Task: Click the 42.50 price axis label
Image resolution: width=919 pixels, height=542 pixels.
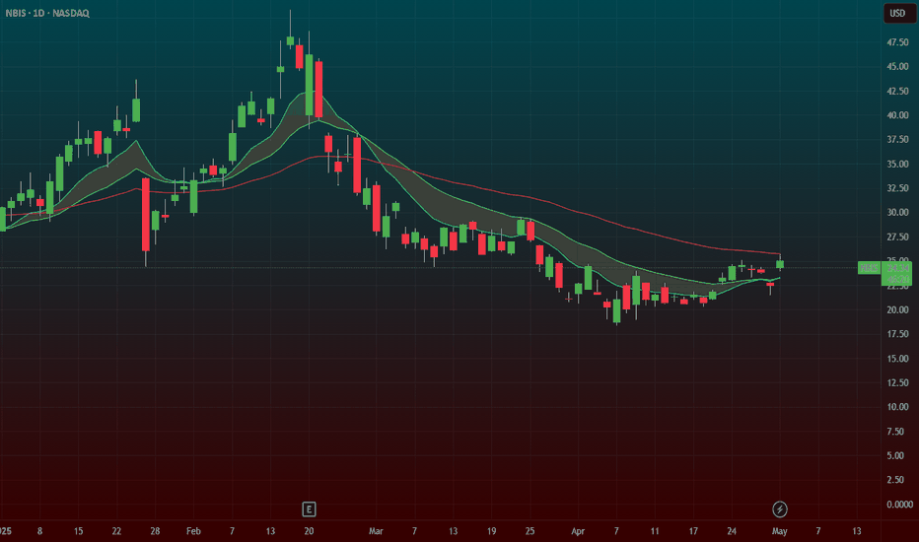Action: point(897,91)
